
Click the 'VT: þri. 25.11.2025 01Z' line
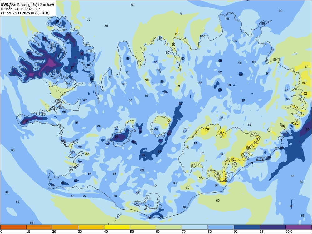[x=18, y=13]
